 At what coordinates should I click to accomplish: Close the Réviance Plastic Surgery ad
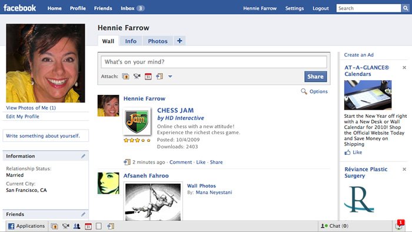404,169
